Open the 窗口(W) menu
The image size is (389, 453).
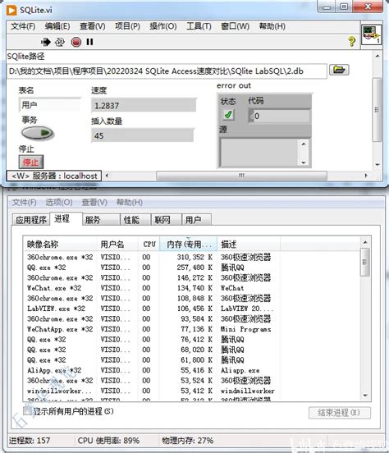235,26
